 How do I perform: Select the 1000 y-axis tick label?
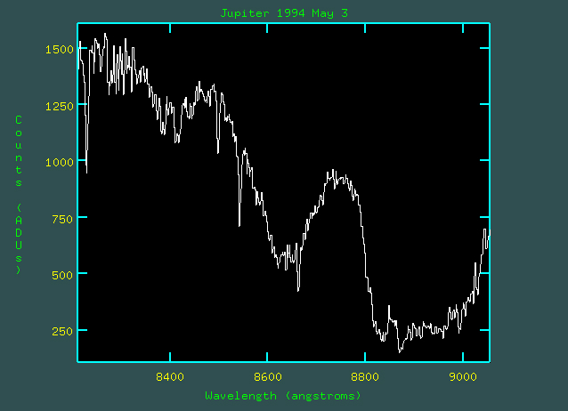click(60, 162)
